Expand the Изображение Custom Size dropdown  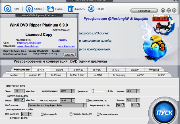click(x=85, y=105)
